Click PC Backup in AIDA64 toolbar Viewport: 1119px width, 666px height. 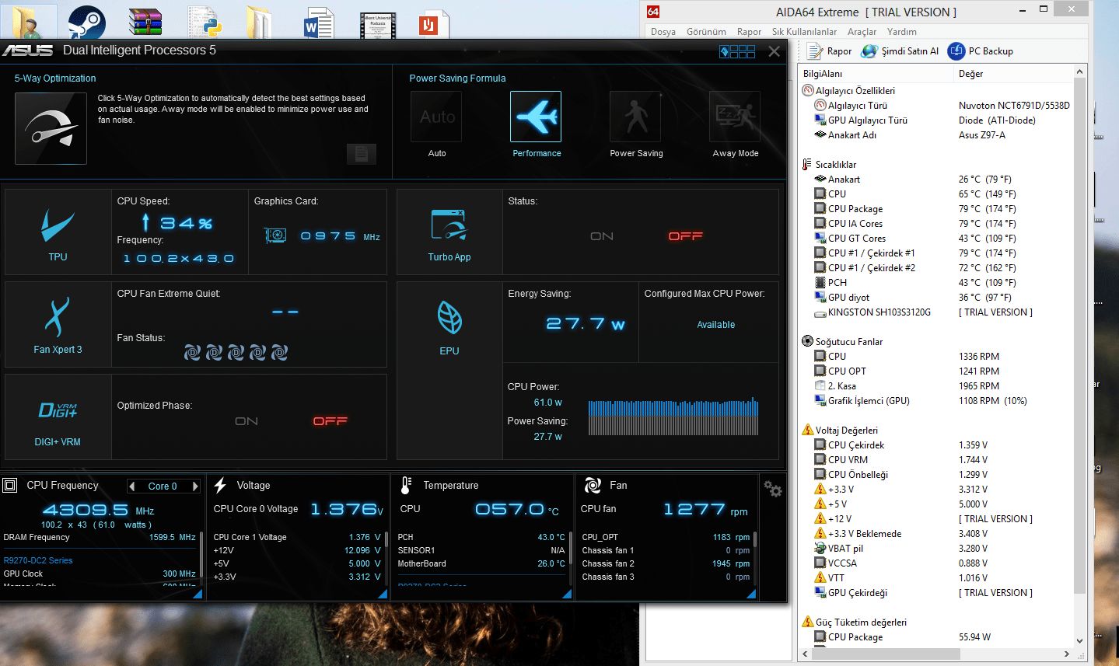click(x=981, y=51)
